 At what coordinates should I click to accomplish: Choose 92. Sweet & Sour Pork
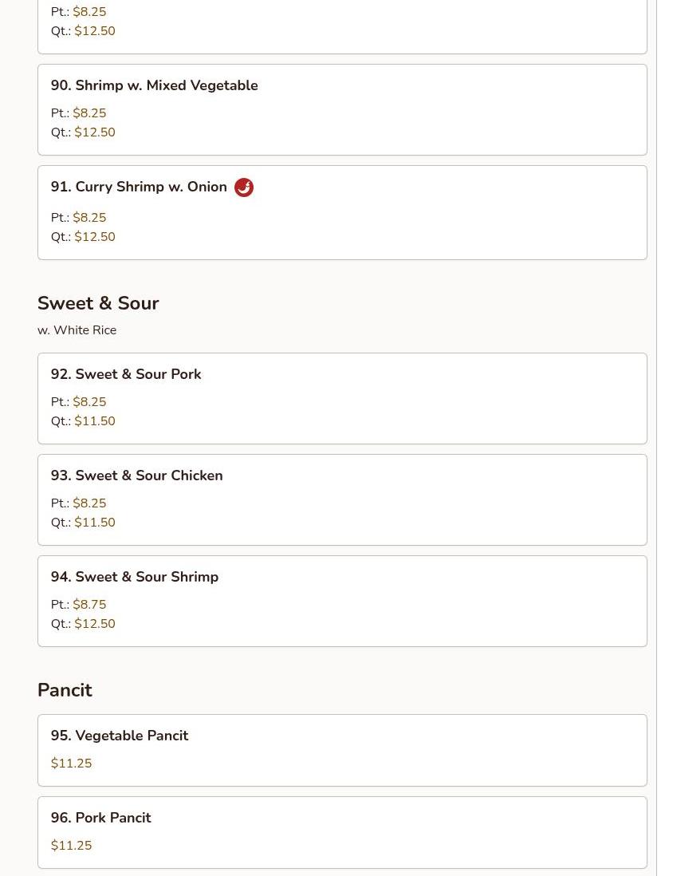[342, 398]
